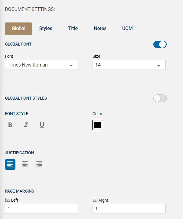183x219 pixels.
Task: Click the Right margin icon
Action: (x=95, y=200)
